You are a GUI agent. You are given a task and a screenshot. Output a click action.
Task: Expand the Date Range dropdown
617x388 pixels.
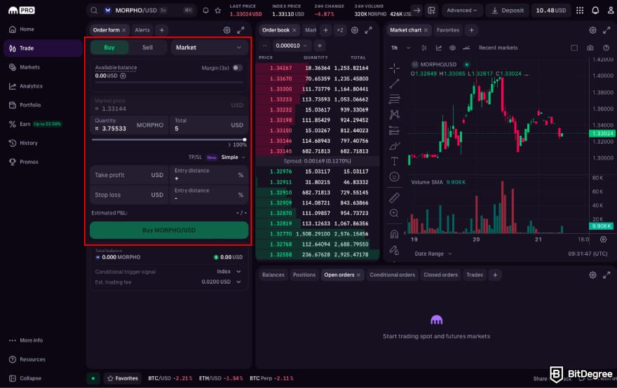point(433,254)
